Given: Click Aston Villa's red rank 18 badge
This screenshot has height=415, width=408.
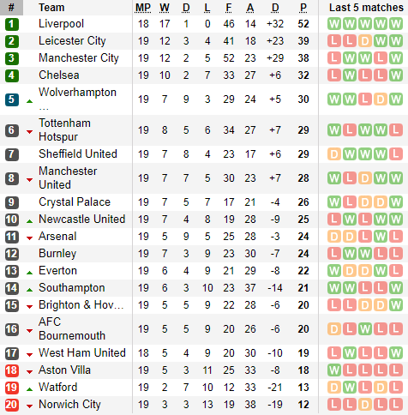Looking at the screenshot, I should tap(12, 370).
